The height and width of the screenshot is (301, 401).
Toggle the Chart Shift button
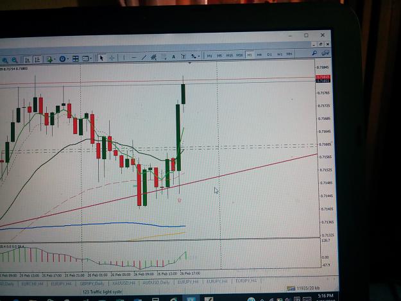coord(37,59)
